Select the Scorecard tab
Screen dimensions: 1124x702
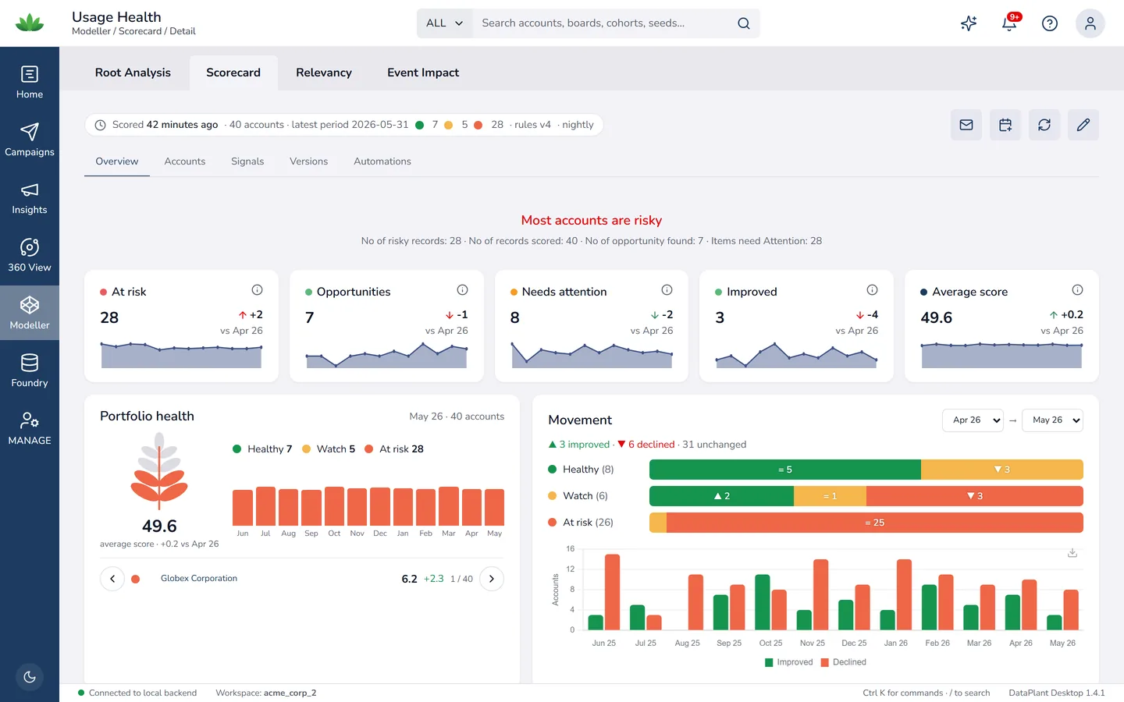233,73
